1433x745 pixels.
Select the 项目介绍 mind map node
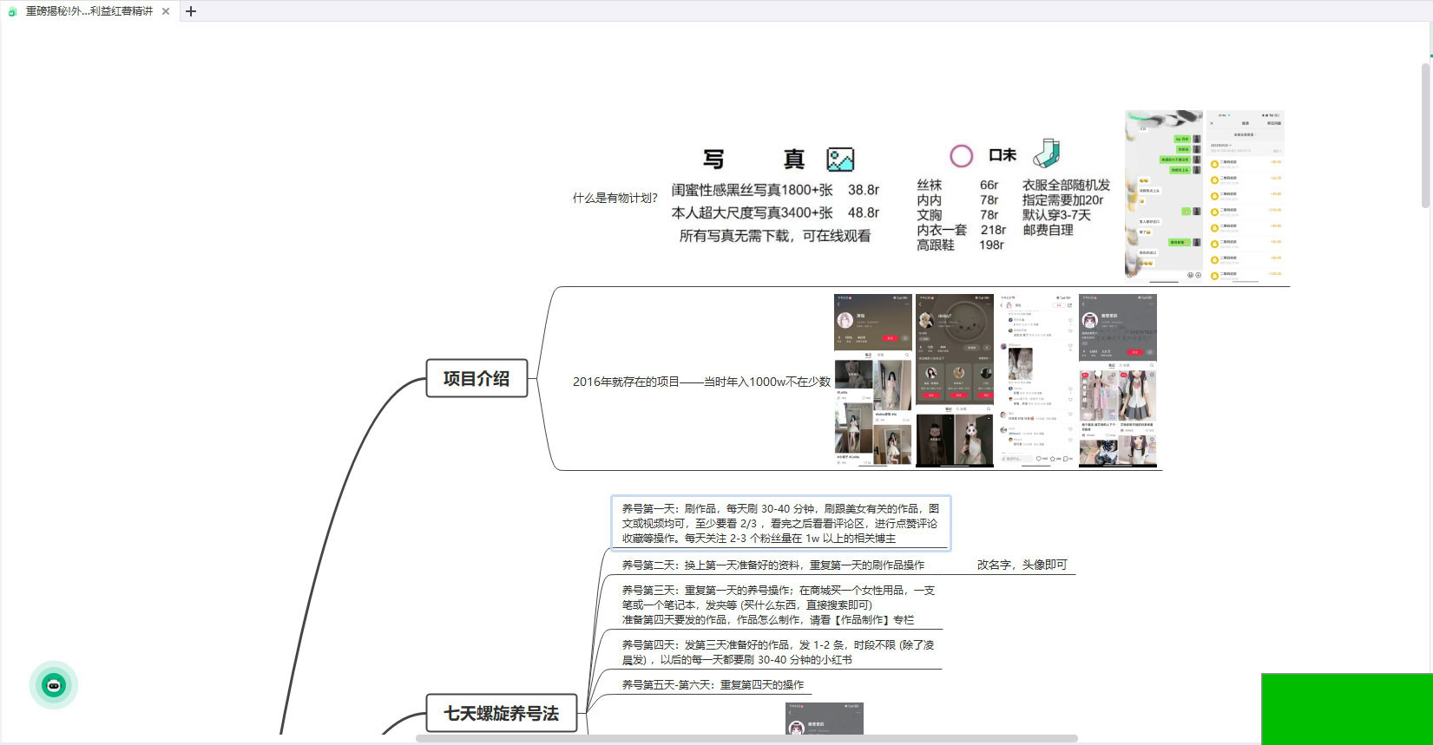[x=477, y=378]
